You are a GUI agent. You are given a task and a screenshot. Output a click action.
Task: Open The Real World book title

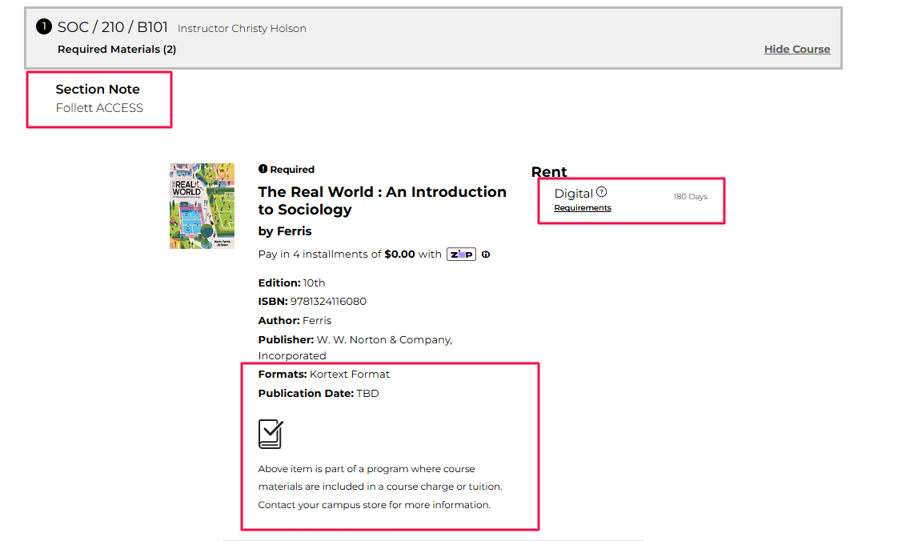[x=382, y=201]
